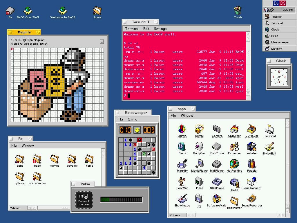Open the Terminal menu in the Terminal window
Viewport: 297px width, 223px height.
tap(132, 29)
